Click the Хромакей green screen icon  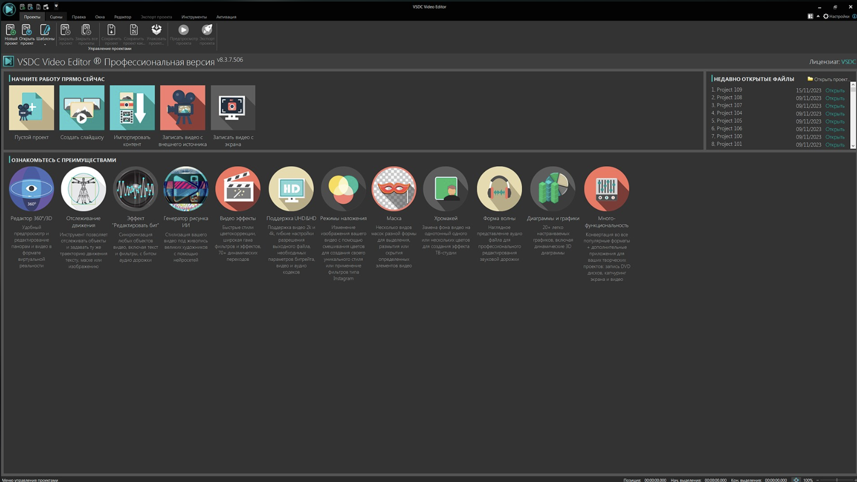pyautogui.click(x=446, y=189)
